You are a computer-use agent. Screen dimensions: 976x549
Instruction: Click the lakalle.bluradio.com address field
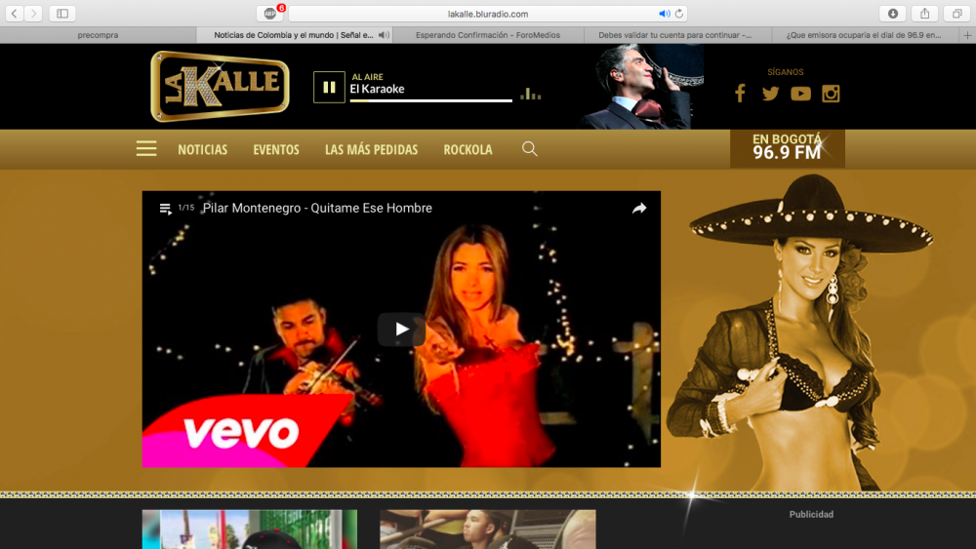coord(488,14)
